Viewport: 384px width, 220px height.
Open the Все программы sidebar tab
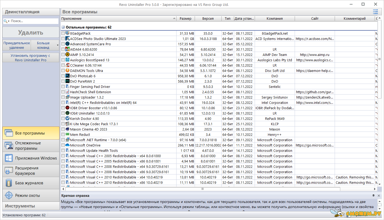[x=31, y=133]
